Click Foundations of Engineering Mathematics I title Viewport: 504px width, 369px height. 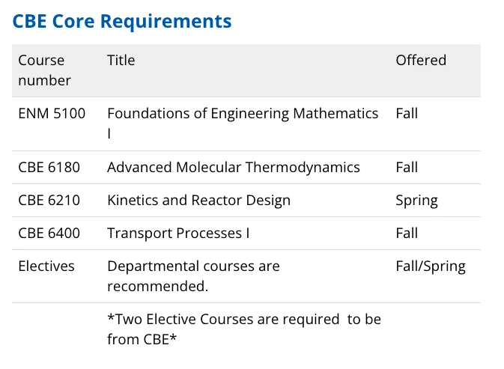pyautogui.click(x=243, y=123)
